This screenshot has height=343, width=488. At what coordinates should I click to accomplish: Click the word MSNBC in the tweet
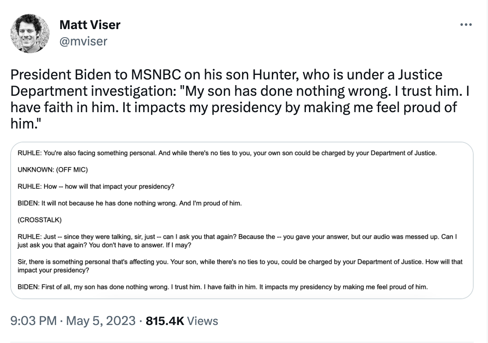[x=155, y=75]
